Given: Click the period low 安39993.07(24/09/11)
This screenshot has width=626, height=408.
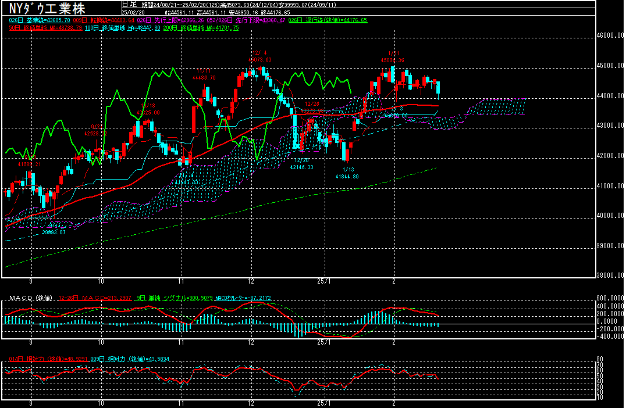Looking at the screenshot, I should click(x=307, y=5).
